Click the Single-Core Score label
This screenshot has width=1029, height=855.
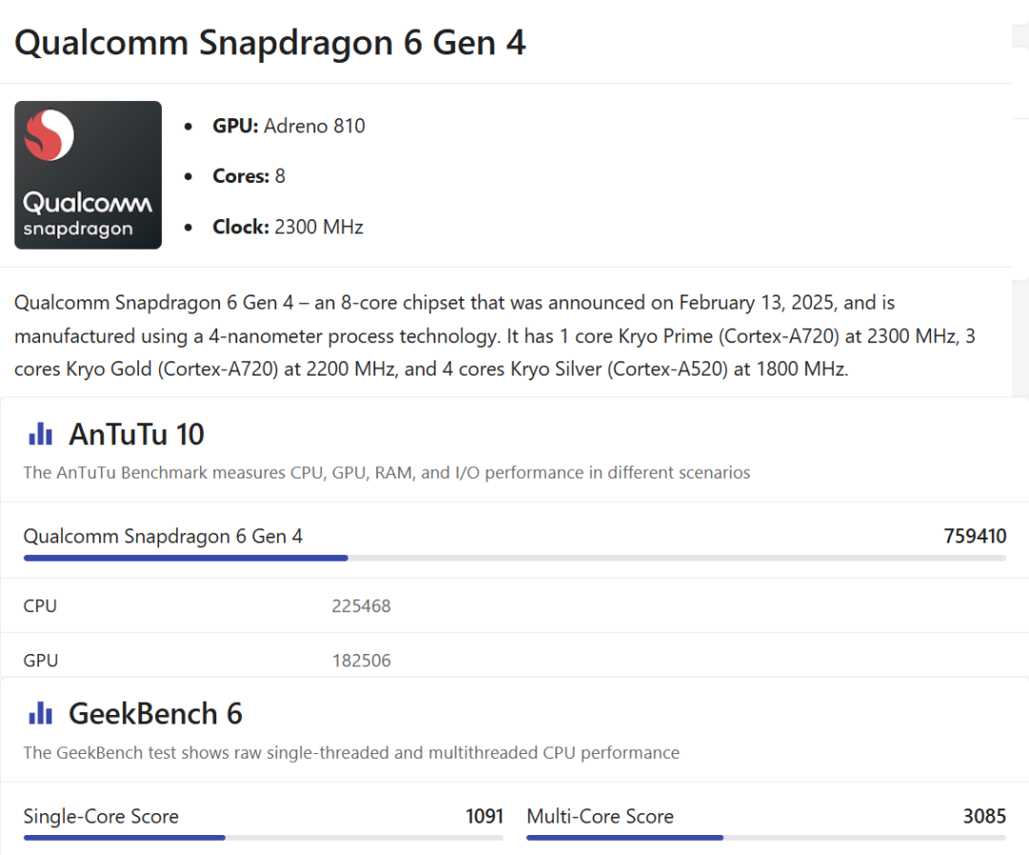(101, 816)
